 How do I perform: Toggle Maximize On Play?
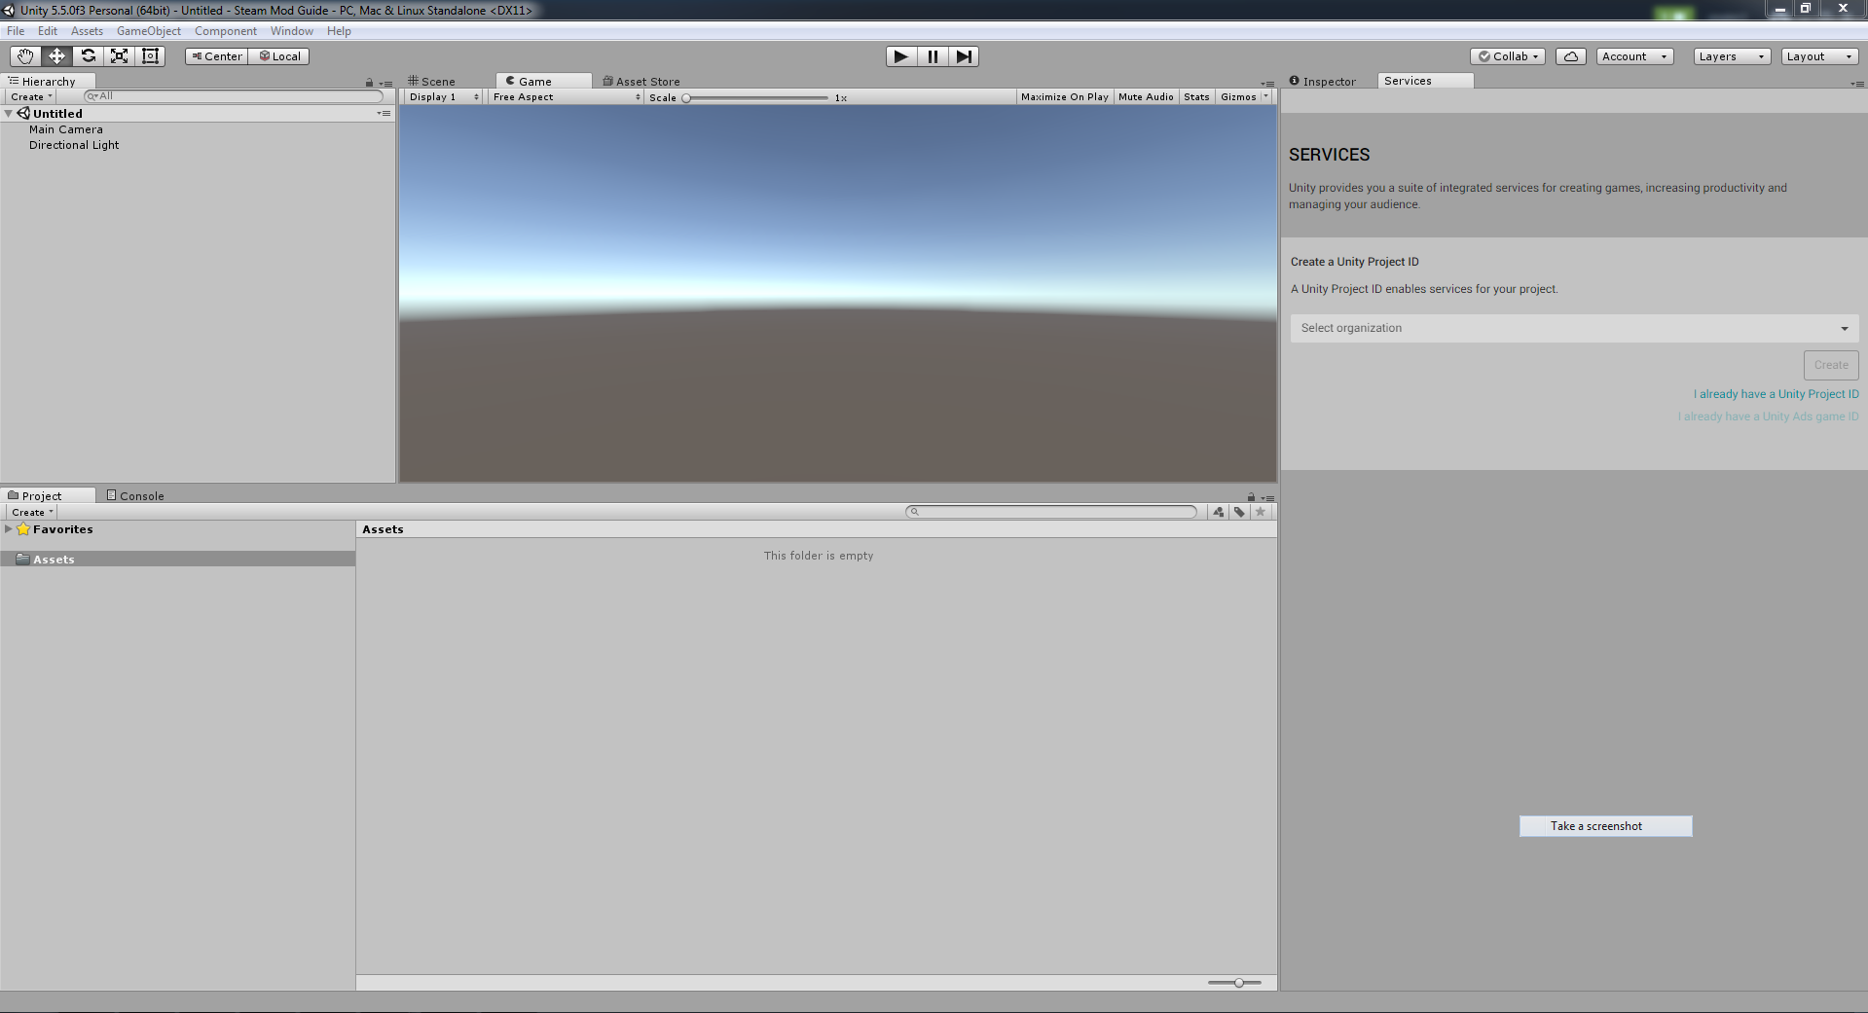click(x=1065, y=97)
